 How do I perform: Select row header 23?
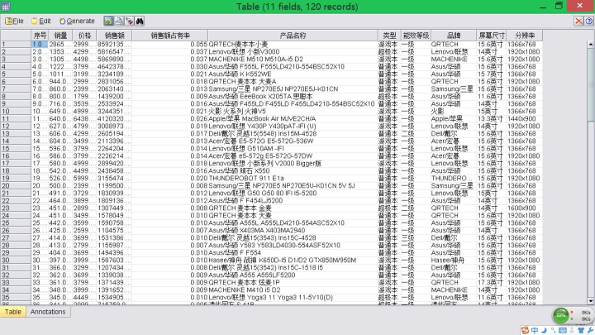16,208
